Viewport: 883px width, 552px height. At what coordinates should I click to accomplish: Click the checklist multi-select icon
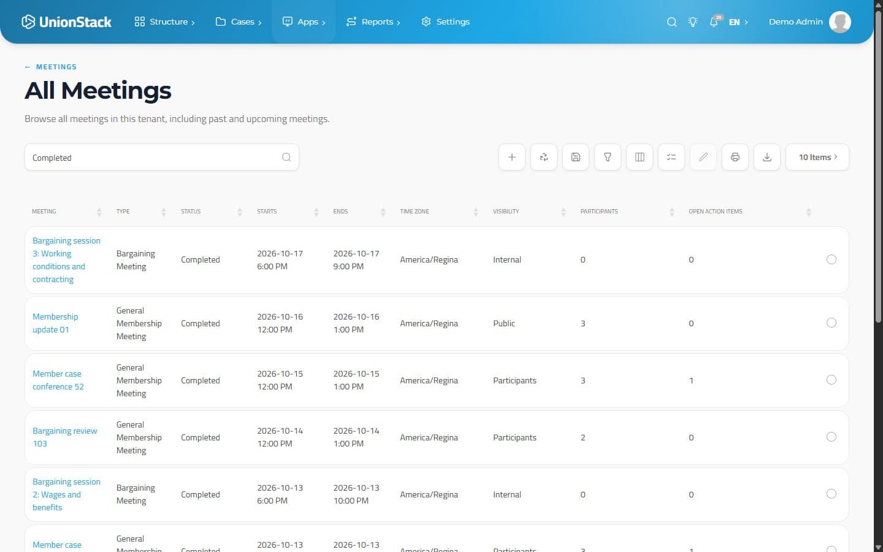click(x=671, y=157)
